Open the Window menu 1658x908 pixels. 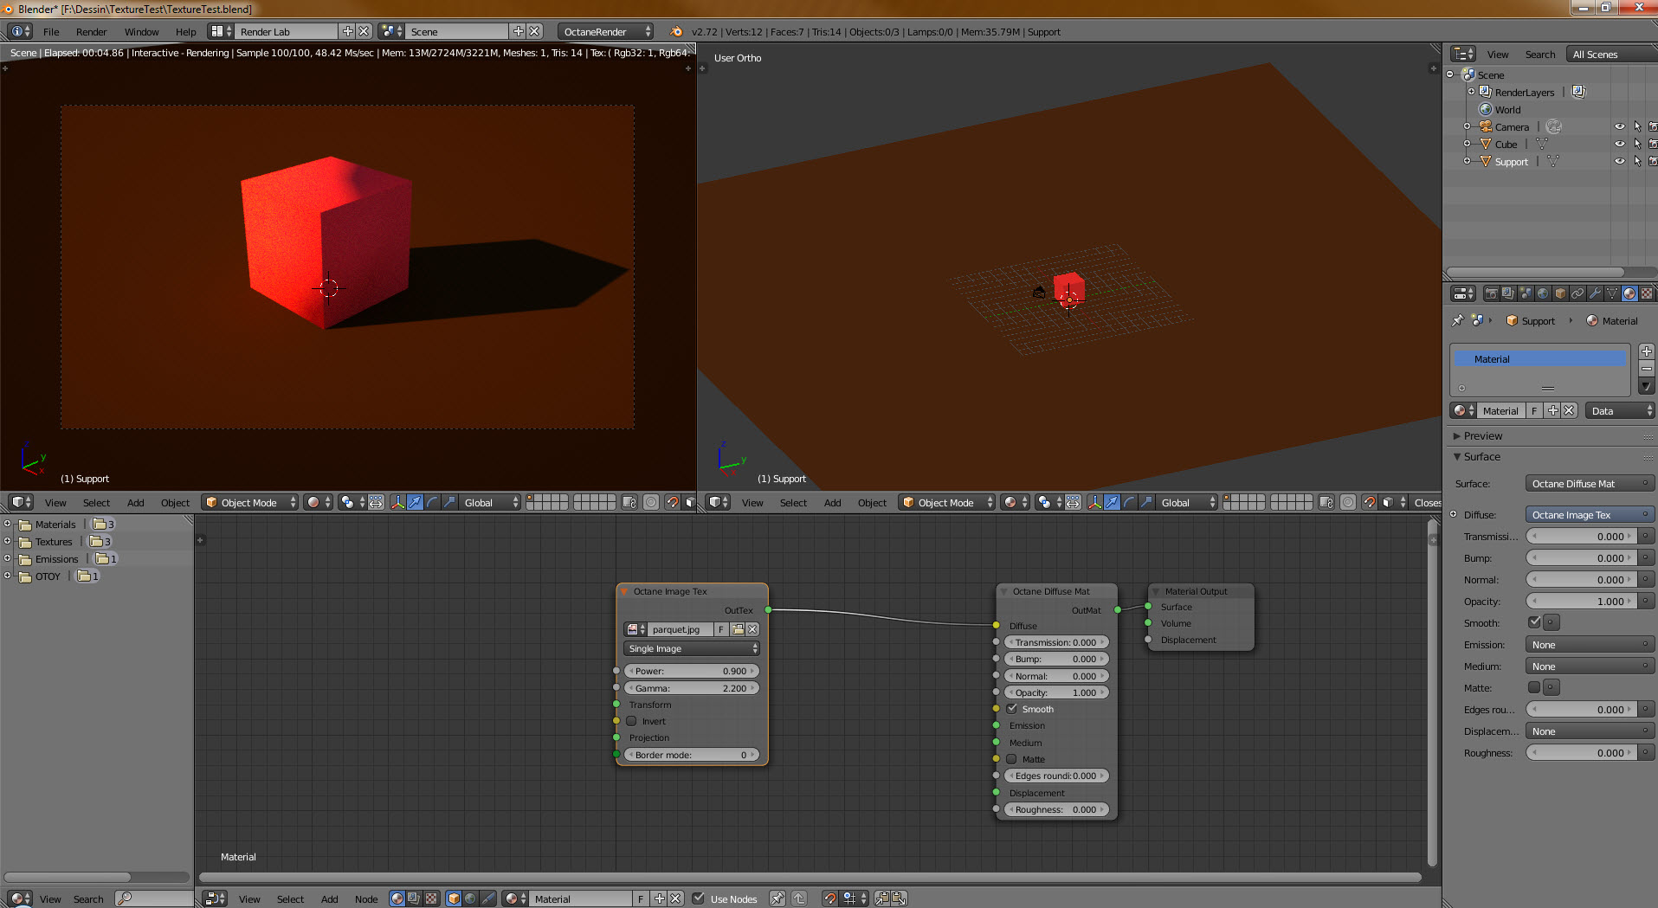pyautogui.click(x=141, y=32)
